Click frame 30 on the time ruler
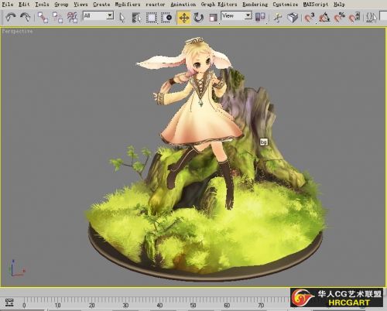The width and height of the screenshot is (387, 311). click(x=125, y=306)
